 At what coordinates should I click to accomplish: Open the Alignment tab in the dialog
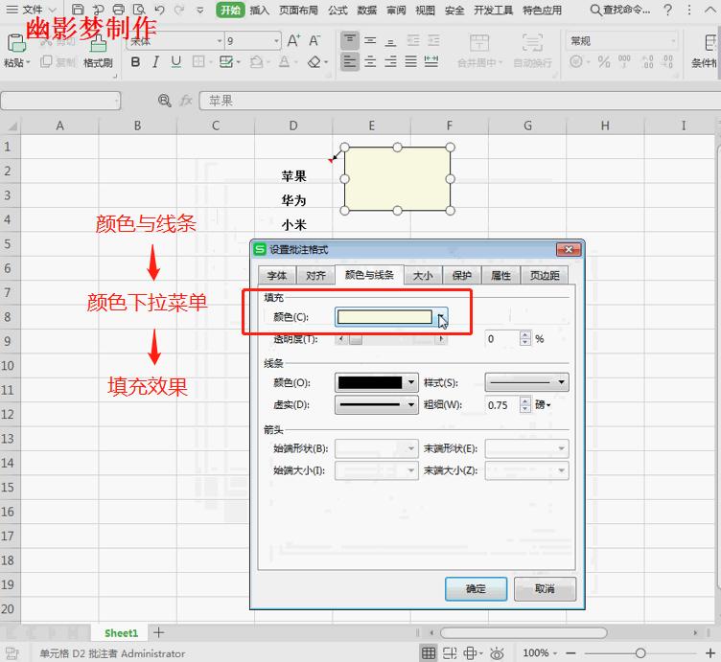[315, 275]
